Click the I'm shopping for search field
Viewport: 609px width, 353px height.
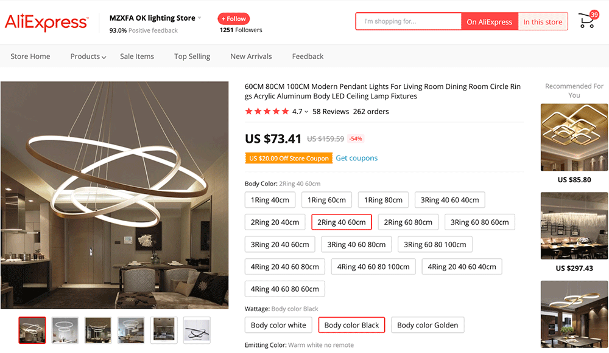pyautogui.click(x=408, y=22)
